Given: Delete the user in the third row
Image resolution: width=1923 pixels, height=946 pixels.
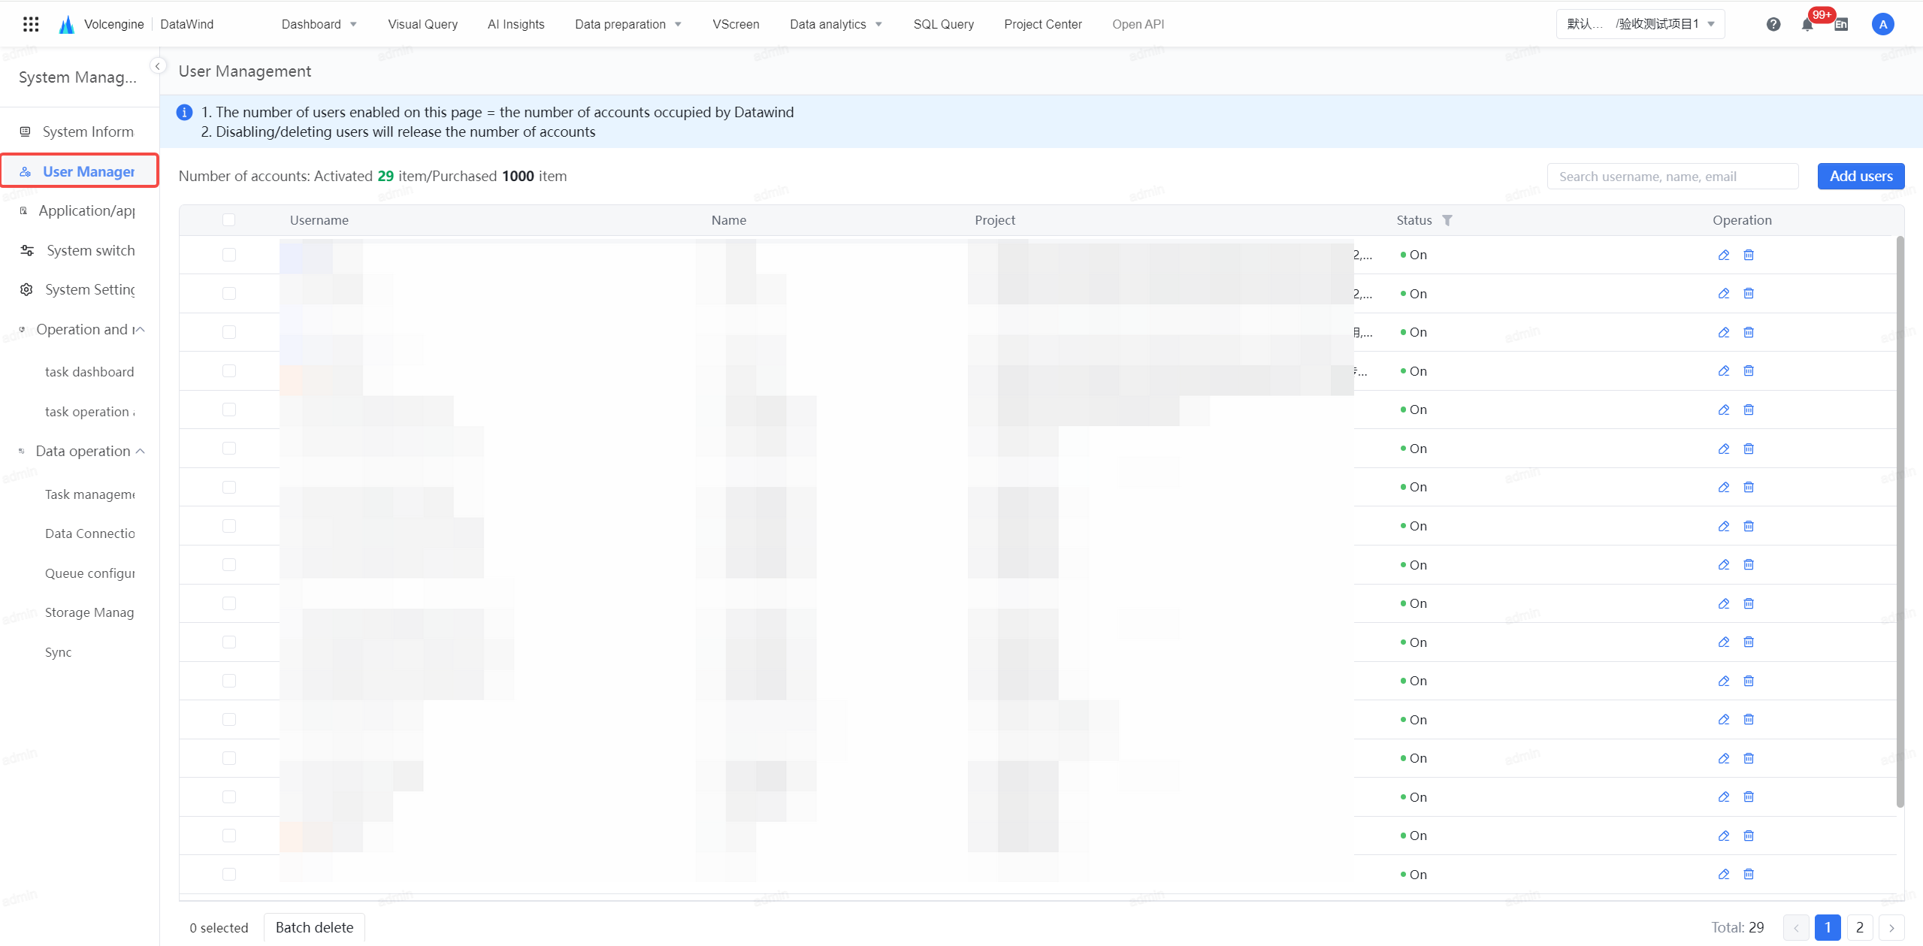Looking at the screenshot, I should point(1749,332).
